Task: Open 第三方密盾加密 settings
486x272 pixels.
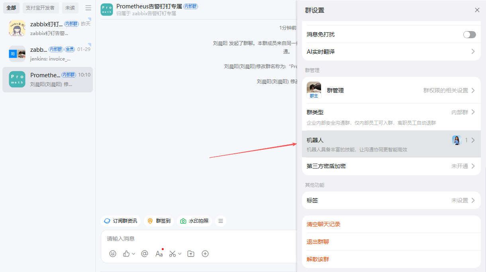Action: click(391, 166)
